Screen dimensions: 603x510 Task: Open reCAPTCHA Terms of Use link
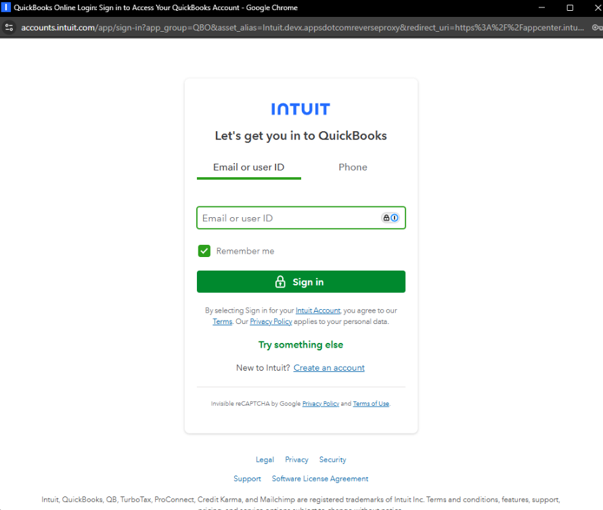click(x=371, y=404)
